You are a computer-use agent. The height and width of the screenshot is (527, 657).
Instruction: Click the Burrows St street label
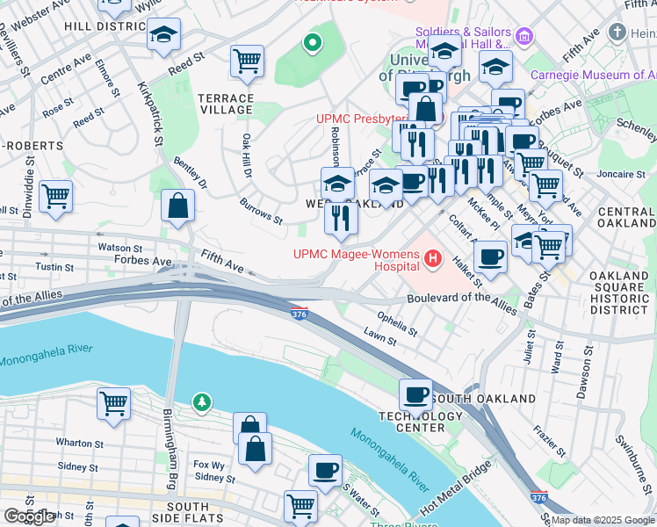(x=261, y=211)
